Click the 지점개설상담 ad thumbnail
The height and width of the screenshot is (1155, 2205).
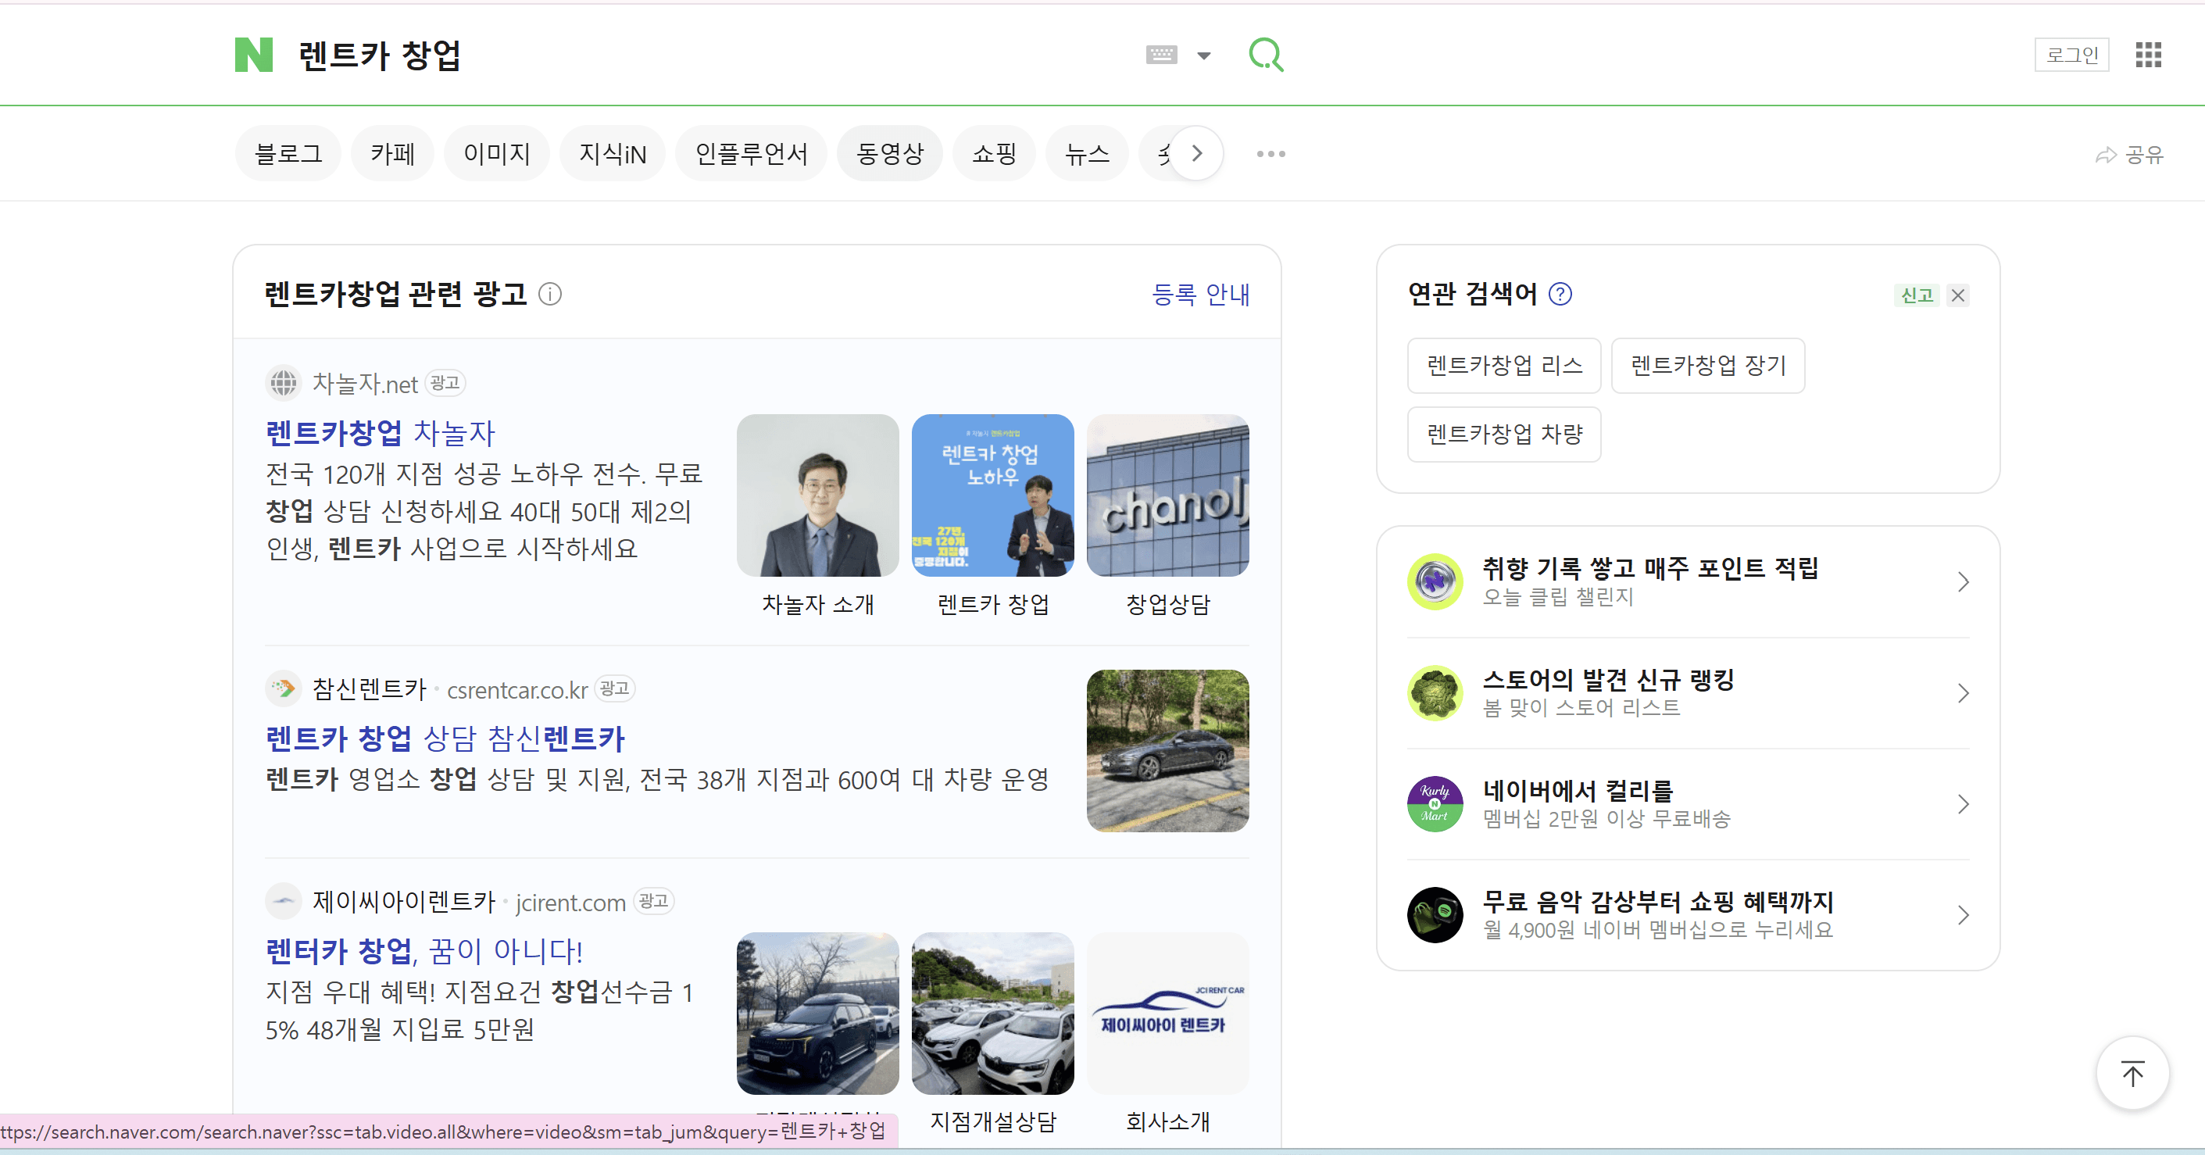coord(992,1014)
